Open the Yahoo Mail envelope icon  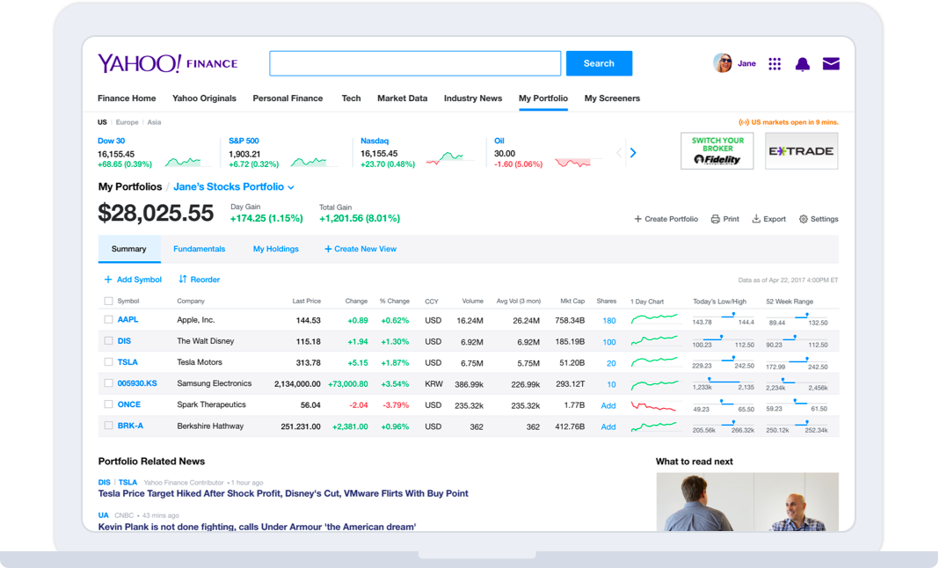pyautogui.click(x=830, y=63)
